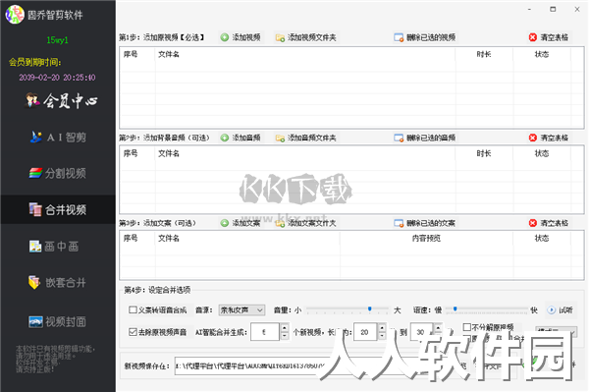This screenshot has width=589, height=392.
Task: Click 删除已选的视频 delete selected videos
Action: pyautogui.click(x=425, y=37)
